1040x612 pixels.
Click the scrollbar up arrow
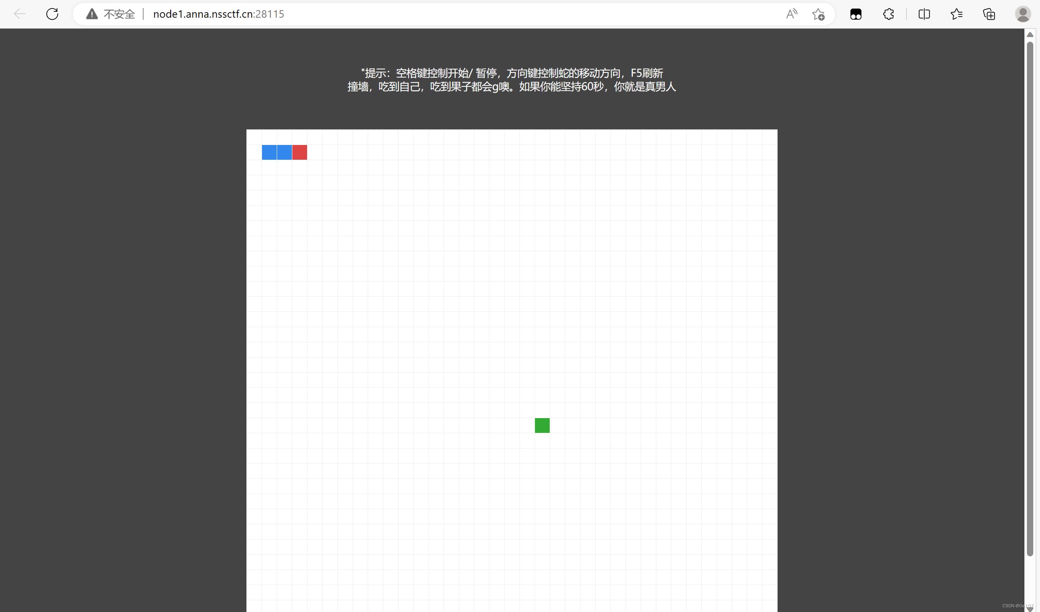click(1030, 35)
